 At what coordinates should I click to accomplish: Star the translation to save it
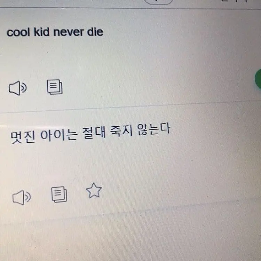tap(94, 191)
